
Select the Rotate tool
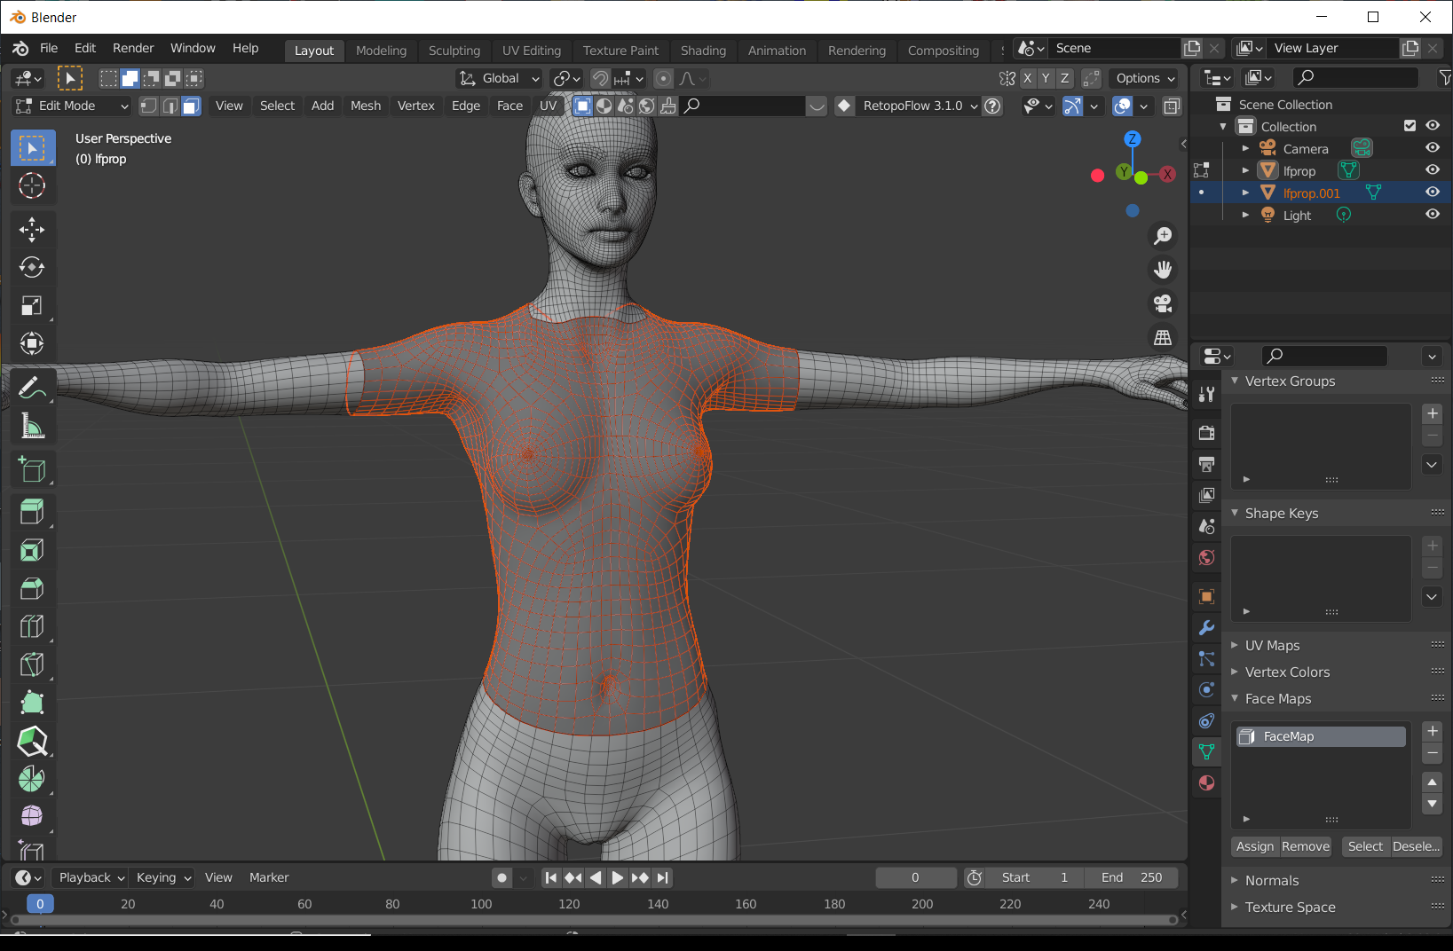(32, 267)
